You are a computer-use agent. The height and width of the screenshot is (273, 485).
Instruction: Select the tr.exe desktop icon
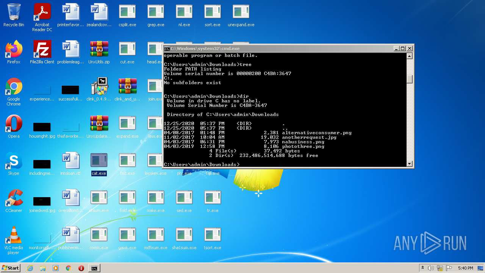point(213,201)
